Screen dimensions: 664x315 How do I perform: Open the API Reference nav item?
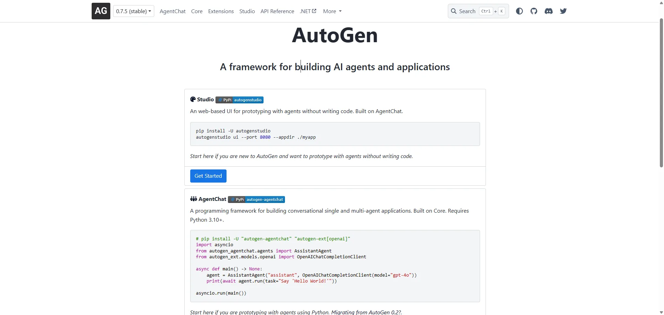click(x=277, y=11)
